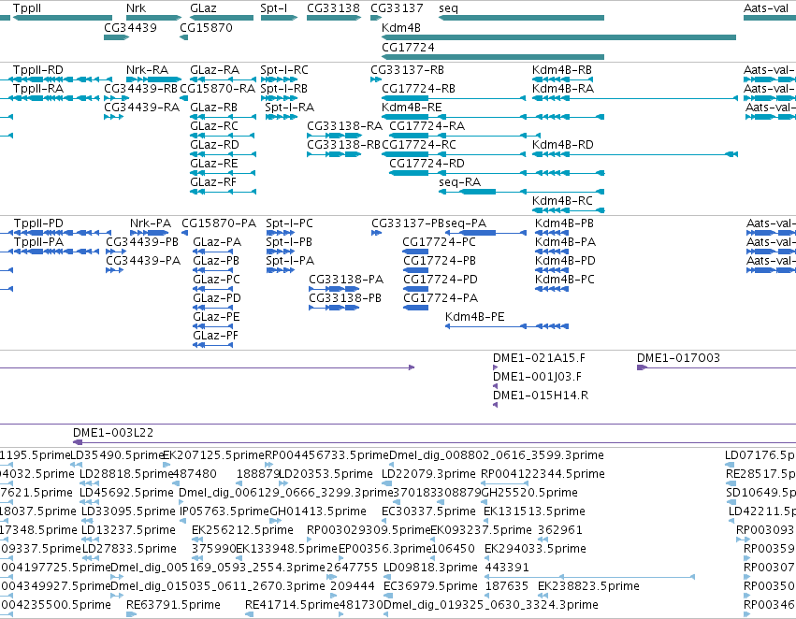Select the DME1-001J03.F clone label
796x619 pixels.
coord(537,377)
